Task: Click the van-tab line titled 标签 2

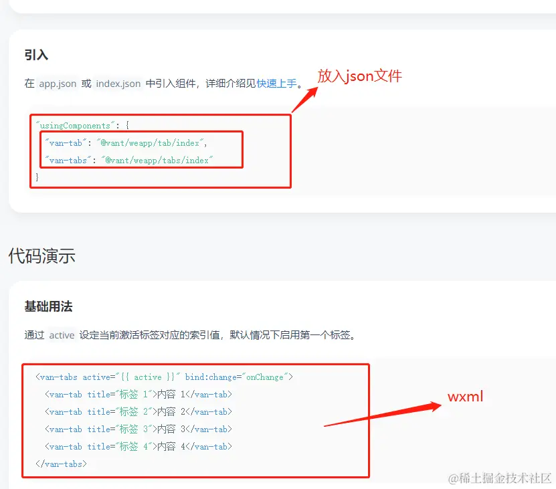Action: tap(138, 411)
